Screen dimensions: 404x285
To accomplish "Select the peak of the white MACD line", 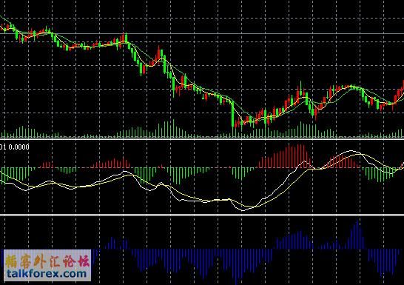I will (x=351, y=151).
